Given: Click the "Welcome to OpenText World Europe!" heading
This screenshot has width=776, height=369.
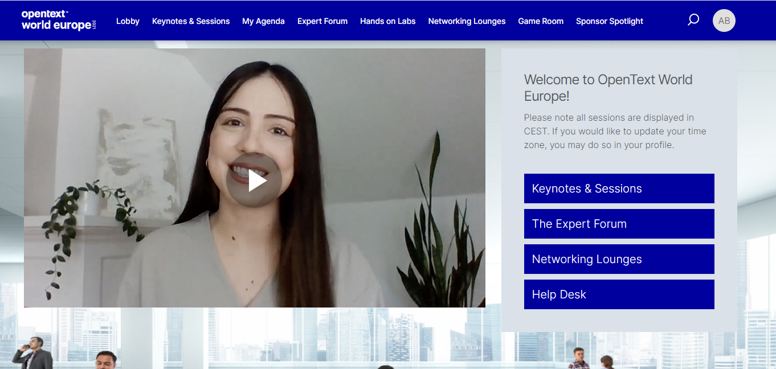Looking at the screenshot, I should coord(608,88).
